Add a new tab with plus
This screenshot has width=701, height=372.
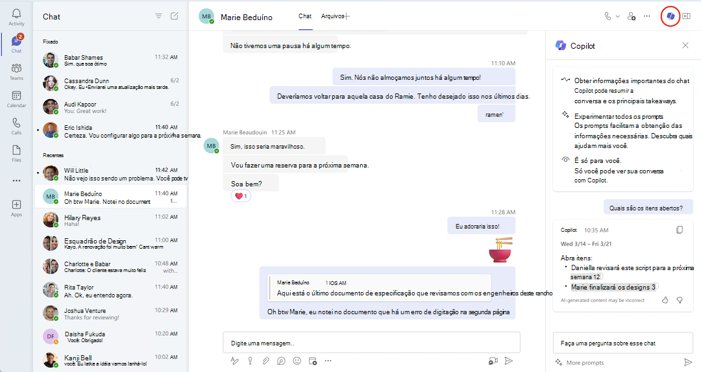[348, 16]
